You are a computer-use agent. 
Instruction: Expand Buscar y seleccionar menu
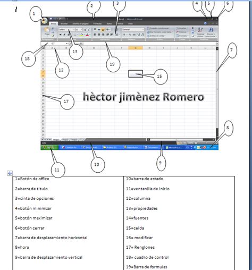pyautogui.click(x=211, y=32)
